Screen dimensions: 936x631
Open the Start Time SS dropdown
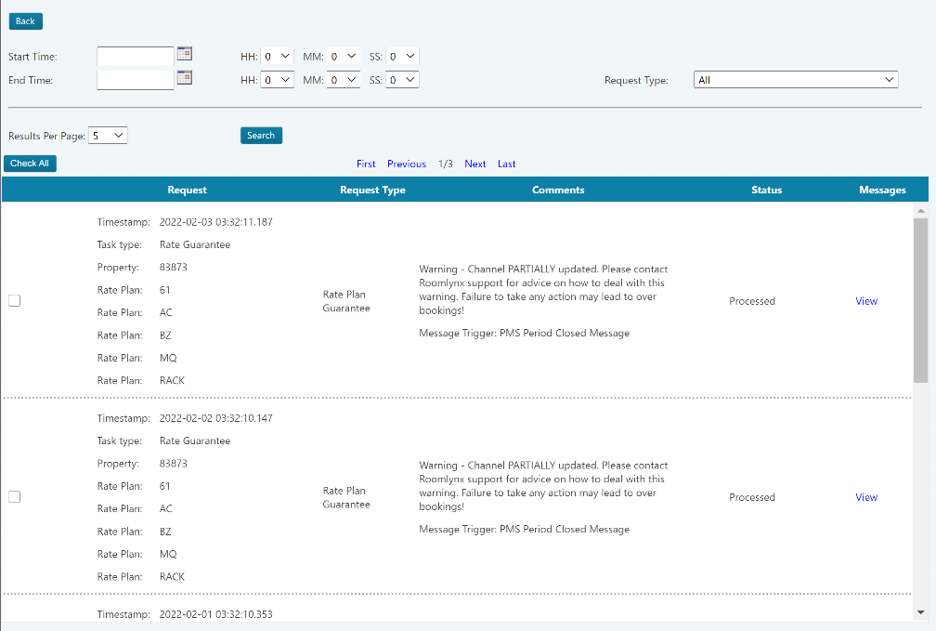click(x=402, y=56)
